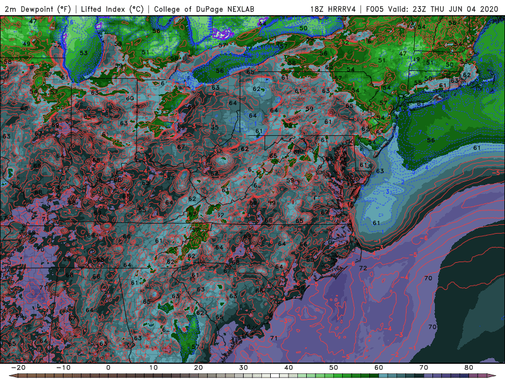Image resolution: width=505 pixels, height=379 pixels.
Task: Click the "80" color scale label
Action: 469,368
